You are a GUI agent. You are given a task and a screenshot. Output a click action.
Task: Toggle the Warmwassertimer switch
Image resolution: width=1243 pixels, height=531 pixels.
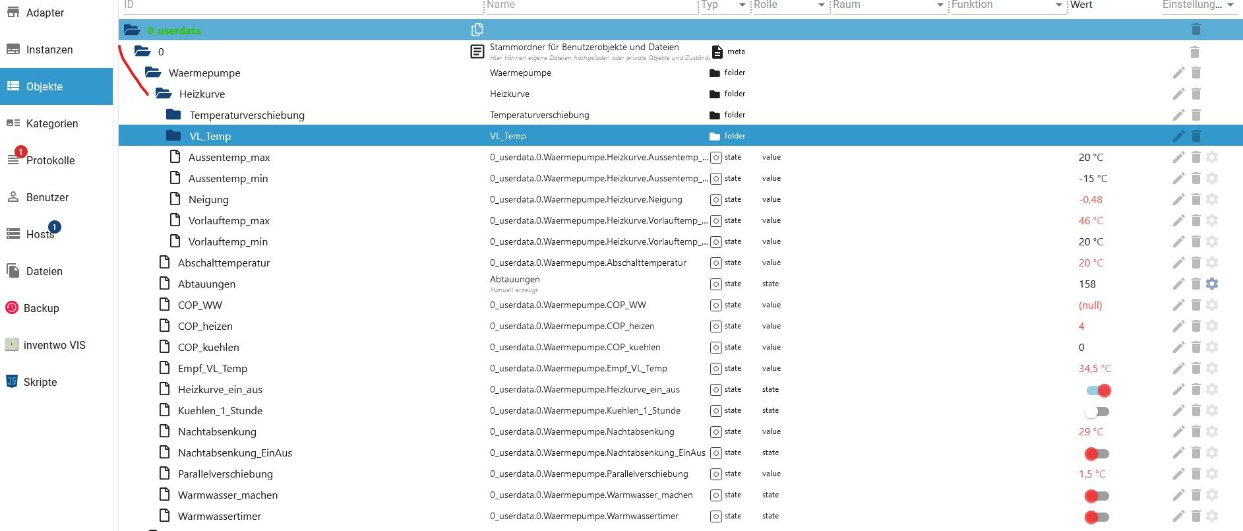(1097, 517)
